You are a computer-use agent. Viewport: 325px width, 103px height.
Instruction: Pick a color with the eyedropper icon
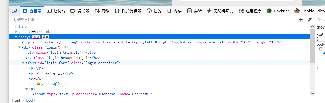pos(310,20)
